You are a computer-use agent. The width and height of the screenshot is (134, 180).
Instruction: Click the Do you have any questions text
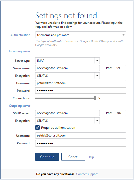[55, 174]
